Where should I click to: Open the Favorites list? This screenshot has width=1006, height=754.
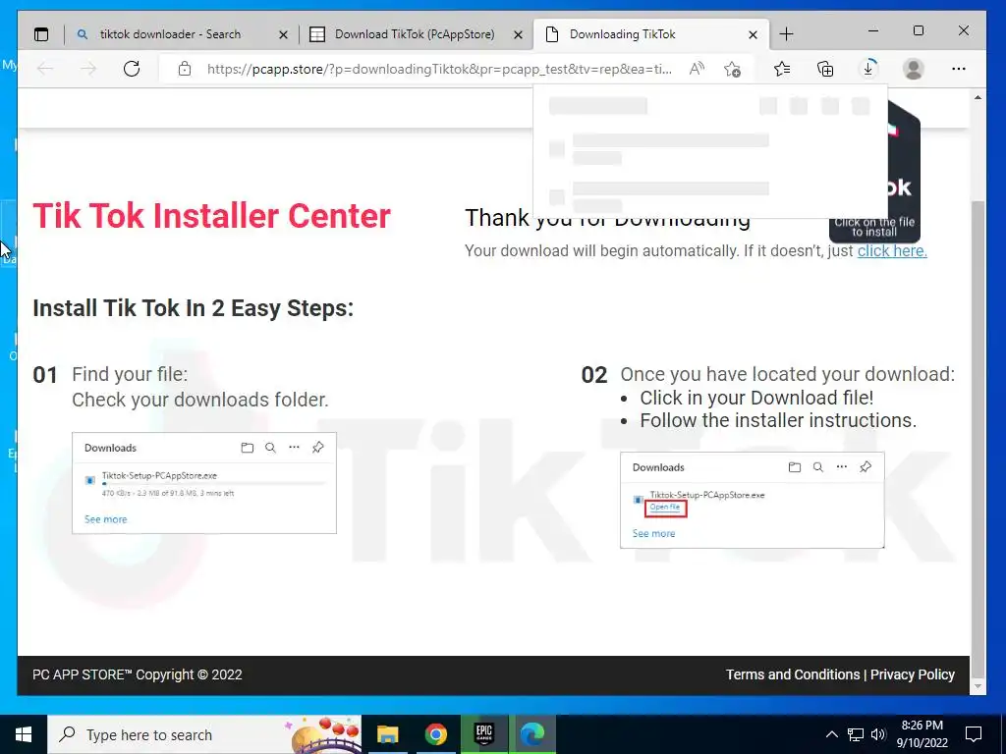pyautogui.click(x=781, y=69)
